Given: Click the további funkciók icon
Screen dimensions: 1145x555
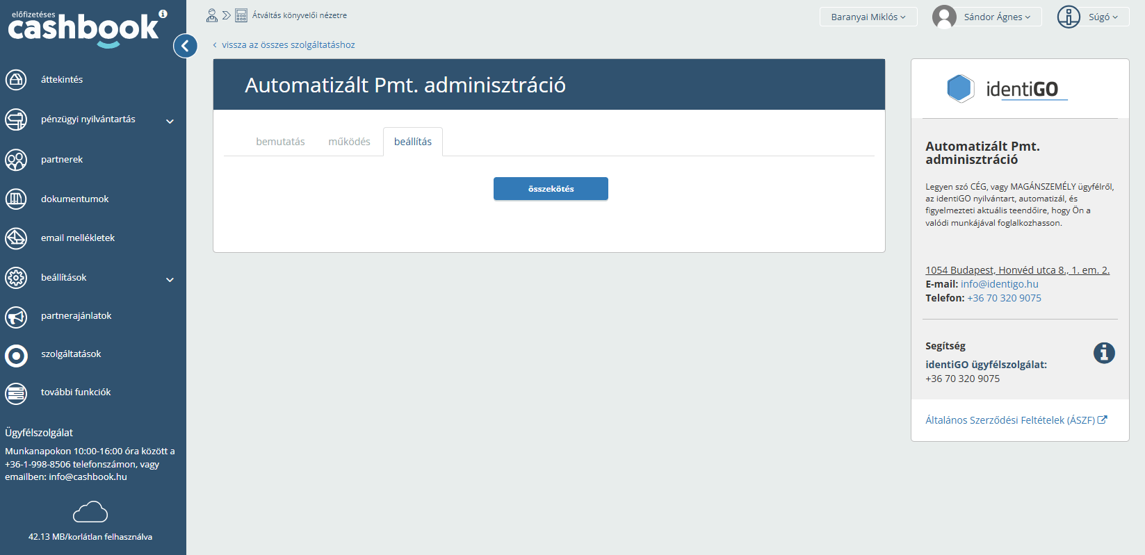Looking at the screenshot, I should [16, 393].
